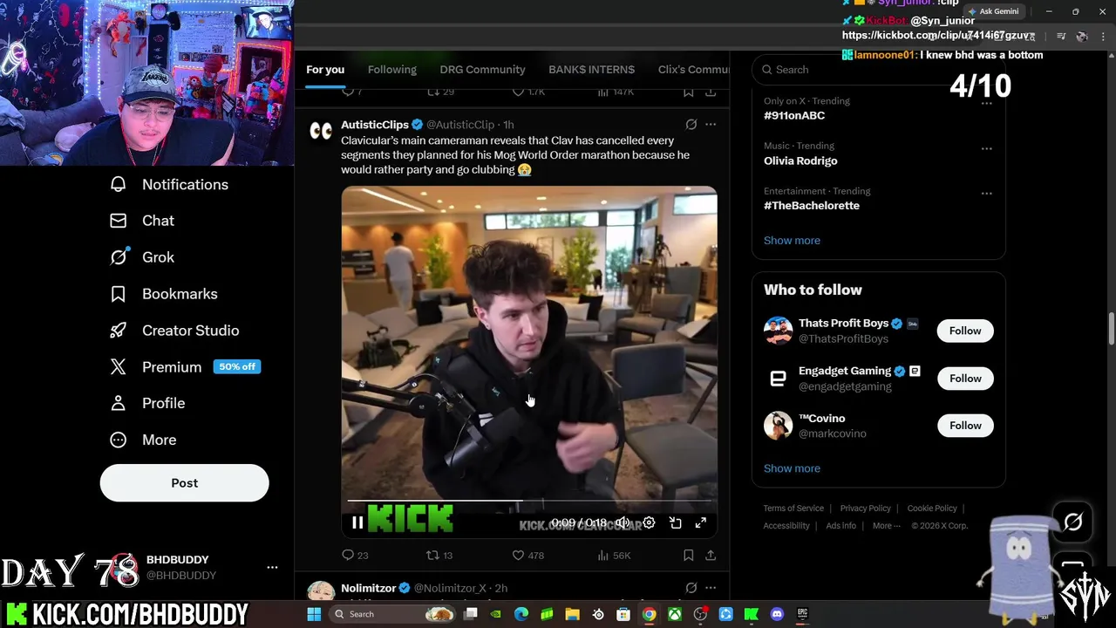Seek using the video progress bar

pos(529,501)
